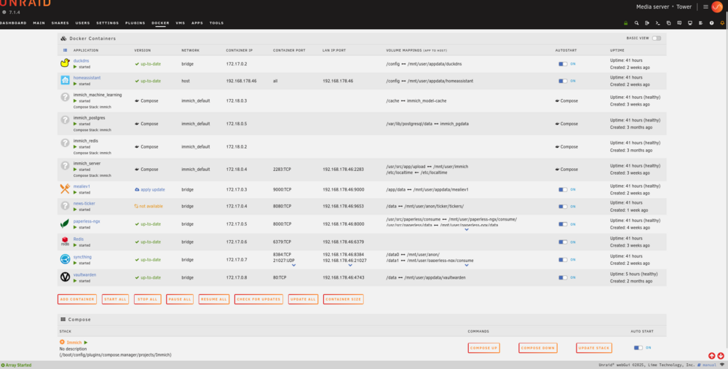This screenshot has height=369, width=728.
Task: Toggle Immich stack auto start switch
Action: (x=638, y=348)
